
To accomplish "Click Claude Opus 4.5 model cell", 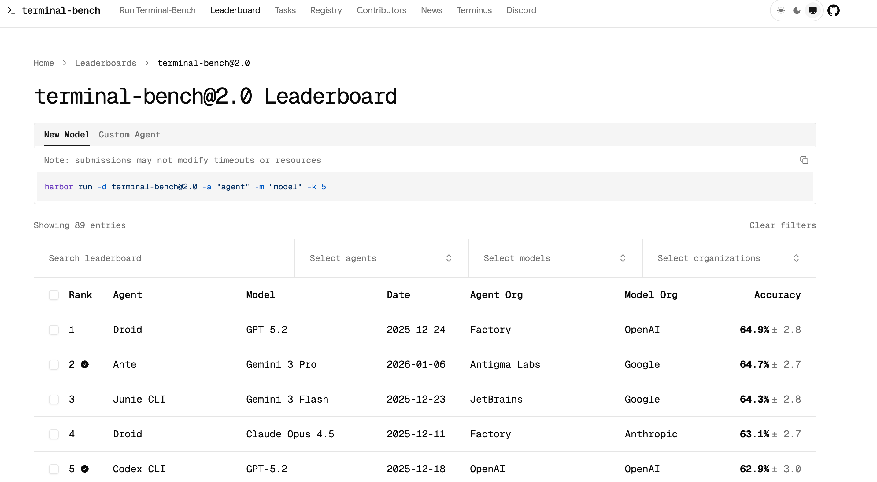I will click(290, 434).
